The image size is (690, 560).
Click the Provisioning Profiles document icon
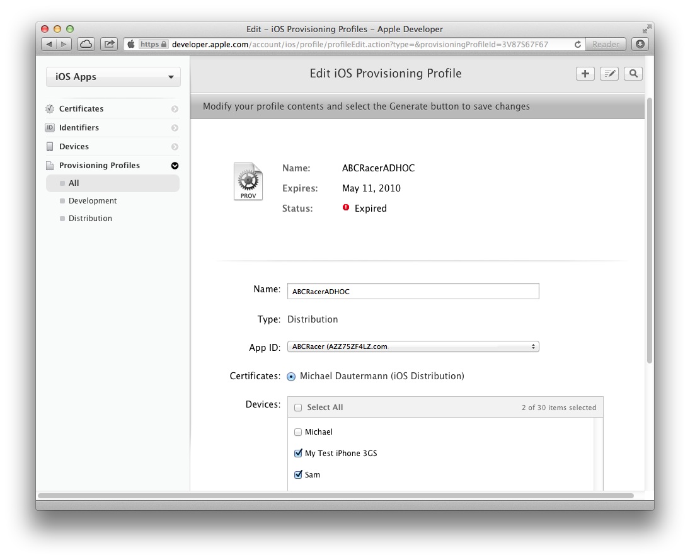coord(50,166)
